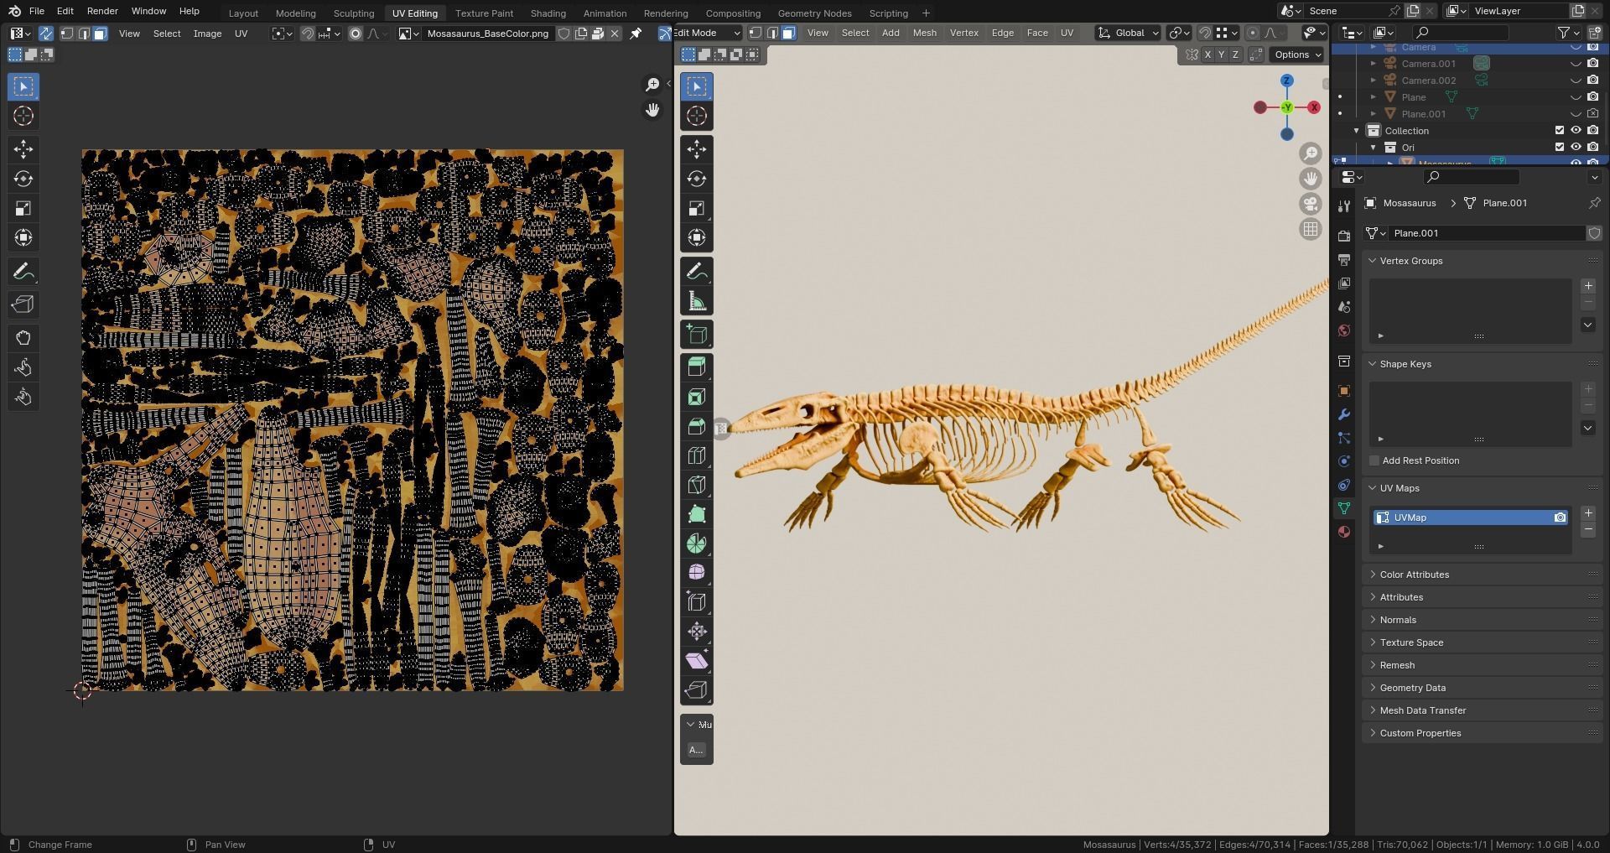The image size is (1610, 853).
Task: Open the Image menu in UV editor
Action: pyautogui.click(x=207, y=34)
